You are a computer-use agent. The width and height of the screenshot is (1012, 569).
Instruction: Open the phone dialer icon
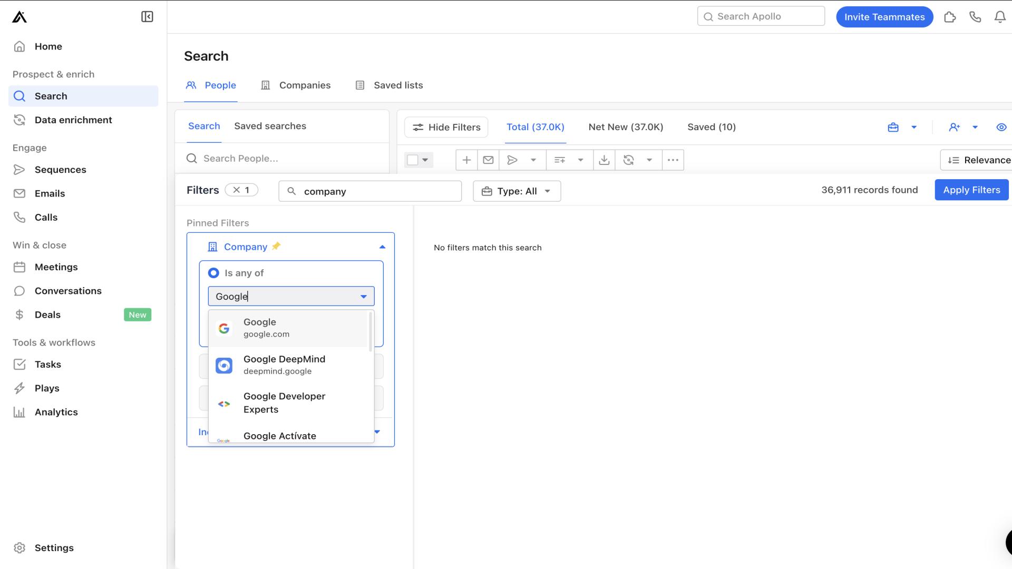[x=975, y=17]
